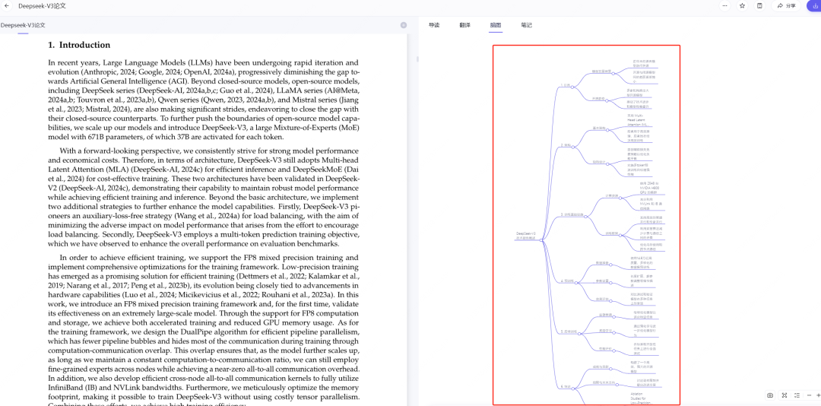This screenshot has width=821, height=406.
Task: Switch to the 导读 tab
Action: [x=434, y=25]
